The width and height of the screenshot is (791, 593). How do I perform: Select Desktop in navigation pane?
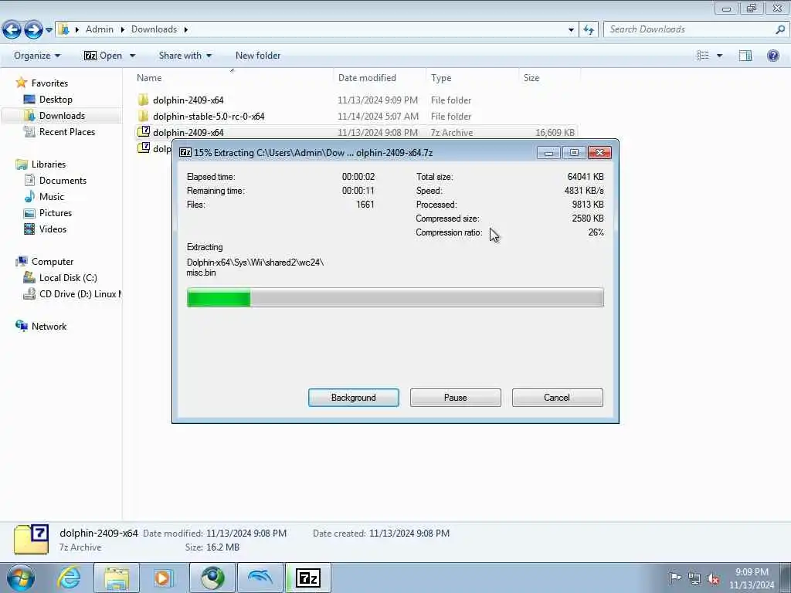[x=56, y=100]
